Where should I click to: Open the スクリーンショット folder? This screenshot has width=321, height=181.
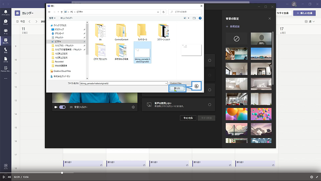[164, 32]
